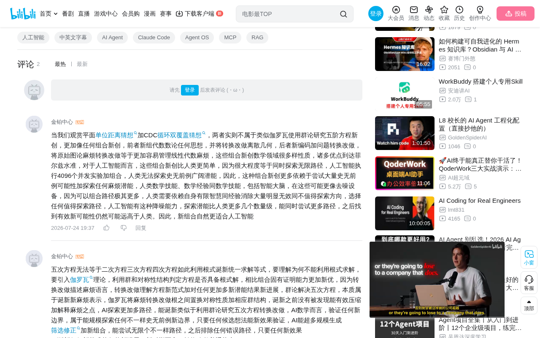Open 游戏中心 in the top navigation
The image size is (540, 338).
pos(106,14)
